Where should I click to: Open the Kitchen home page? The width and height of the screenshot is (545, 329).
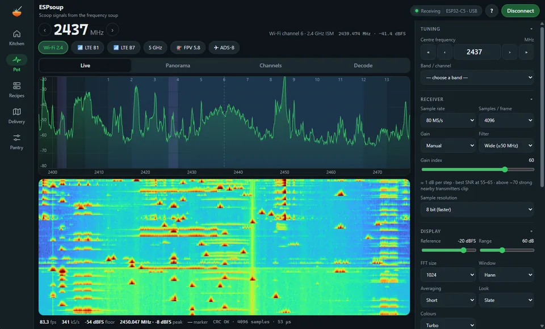pos(16,38)
